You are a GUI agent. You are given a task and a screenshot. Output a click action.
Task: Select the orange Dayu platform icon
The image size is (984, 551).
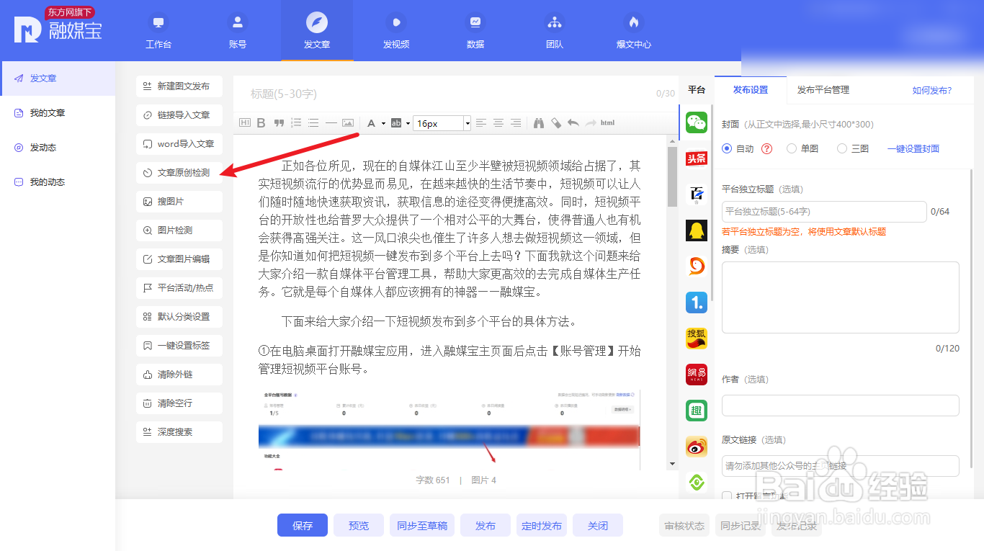(697, 266)
